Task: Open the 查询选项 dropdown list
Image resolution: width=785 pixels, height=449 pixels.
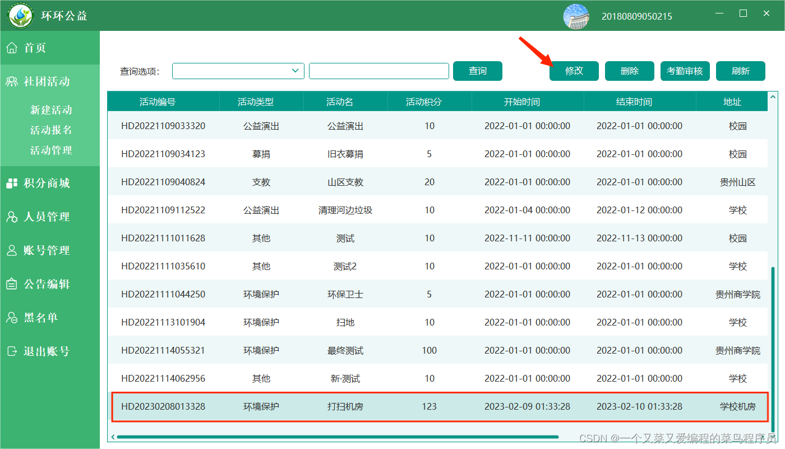Action: click(295, 71)
